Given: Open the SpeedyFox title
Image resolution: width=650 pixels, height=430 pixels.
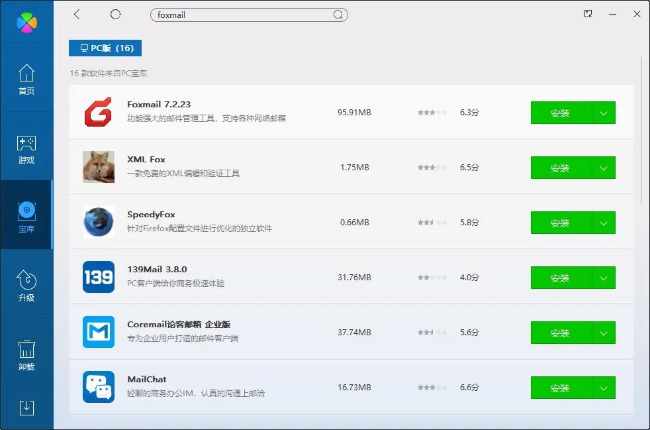Looking at the screenshot, I should tap(151, 215).
